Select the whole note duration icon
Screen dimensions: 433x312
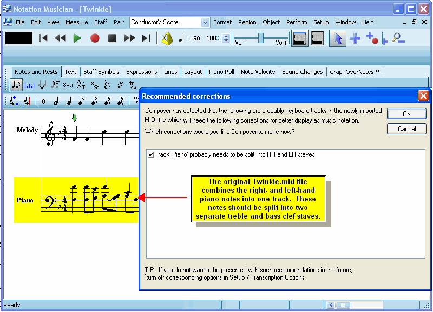43,100
